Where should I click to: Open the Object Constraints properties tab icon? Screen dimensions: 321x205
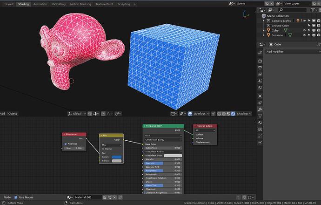260,102
